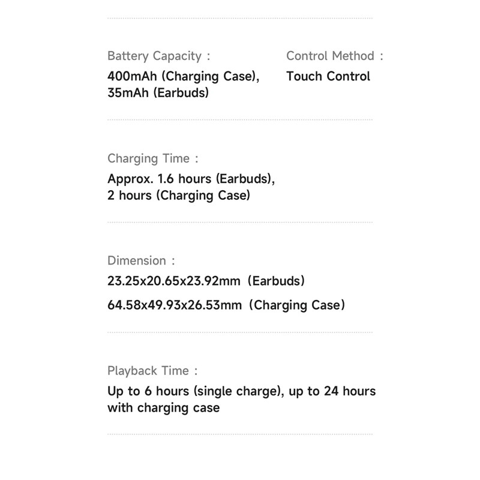Select the Touch Control value
Viewport: 480px width, 480px height.
coord(328,77)
